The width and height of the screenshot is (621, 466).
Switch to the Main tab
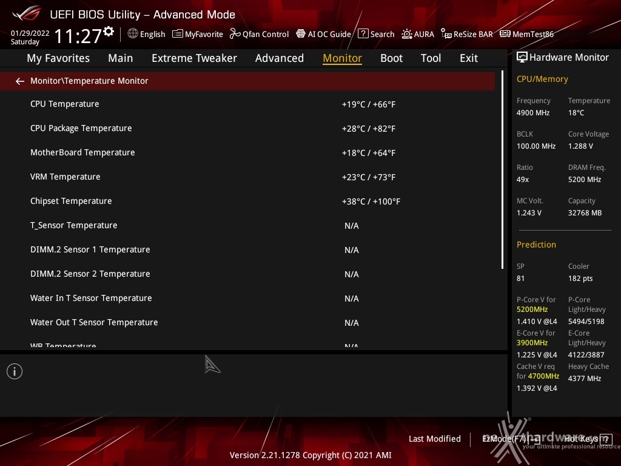click(x=121, y=58)
